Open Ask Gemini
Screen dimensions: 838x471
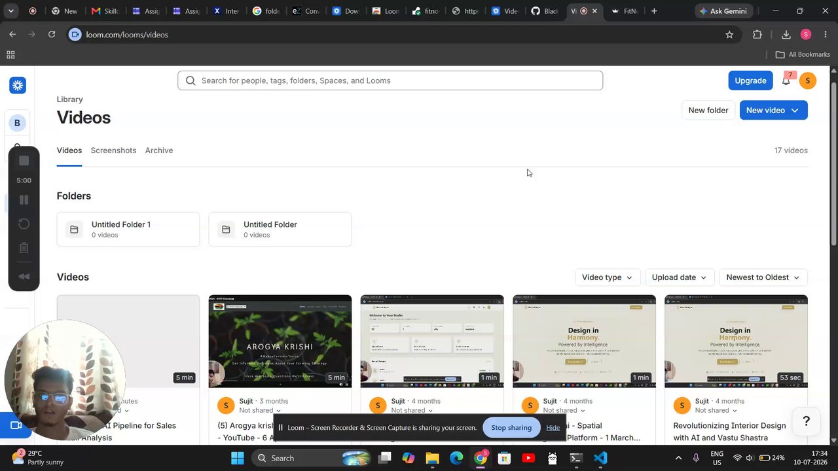pyautogui.click(x=723, y=11)
